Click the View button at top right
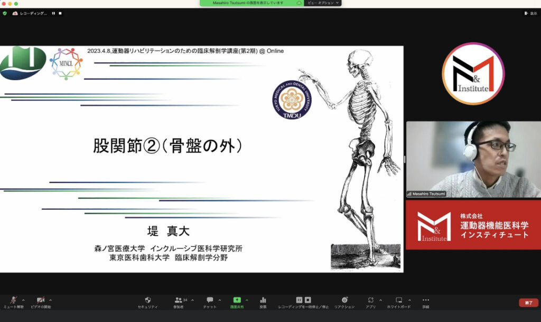This screenshot has width=541, height=322. pyautogui.click(x=530, y=13)
